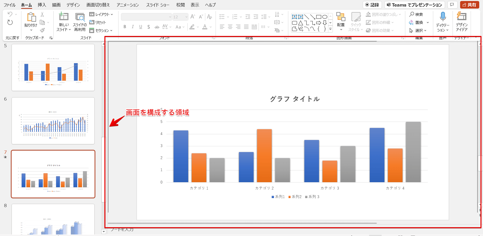Image resolution: width=483 pixels, height=236 pixels.
Task: Open the Insert (挿入) ribbon tab
Action: coord(42,5)
